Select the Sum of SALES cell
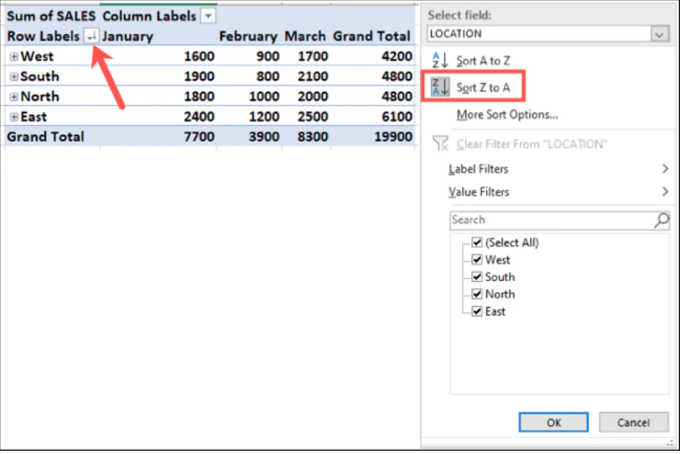Image resolution: width=680 pixels, height=454 pixels. pyautogui.click(x=51, y=16)
